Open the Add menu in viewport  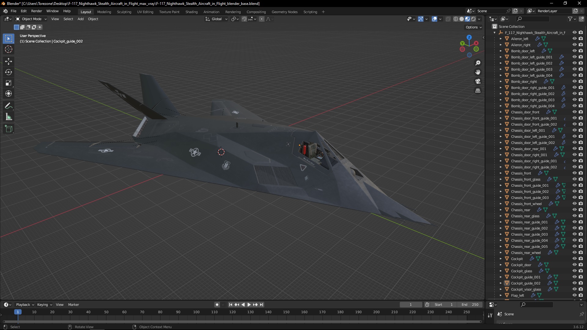point(80,19)
